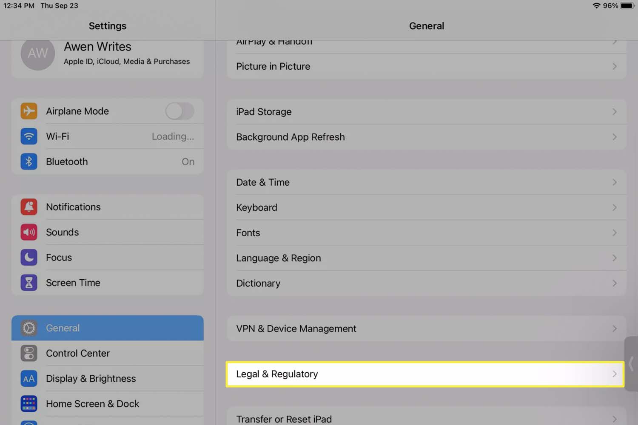Tap the Bluetooth icon in sidebar
Image resolution: width=638 pixels, height=425 pixels.
(x=29, y=162)
